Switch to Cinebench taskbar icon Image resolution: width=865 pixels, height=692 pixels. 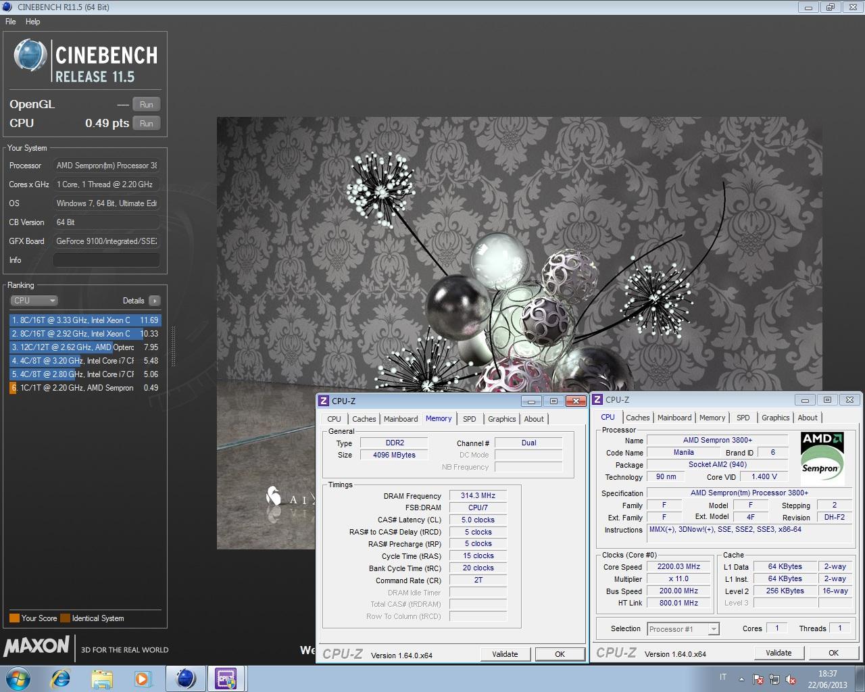click(186, 678)
